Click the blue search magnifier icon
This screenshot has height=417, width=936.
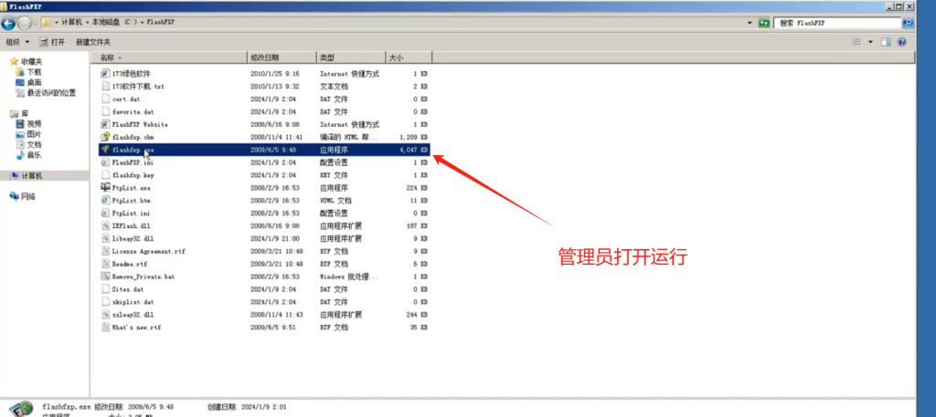coord(908,23)
